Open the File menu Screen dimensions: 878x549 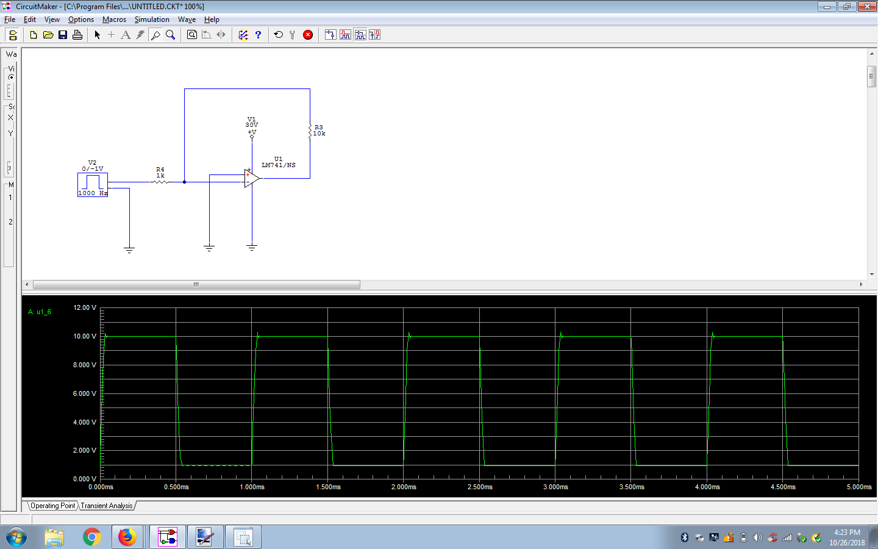click(10, 20)
